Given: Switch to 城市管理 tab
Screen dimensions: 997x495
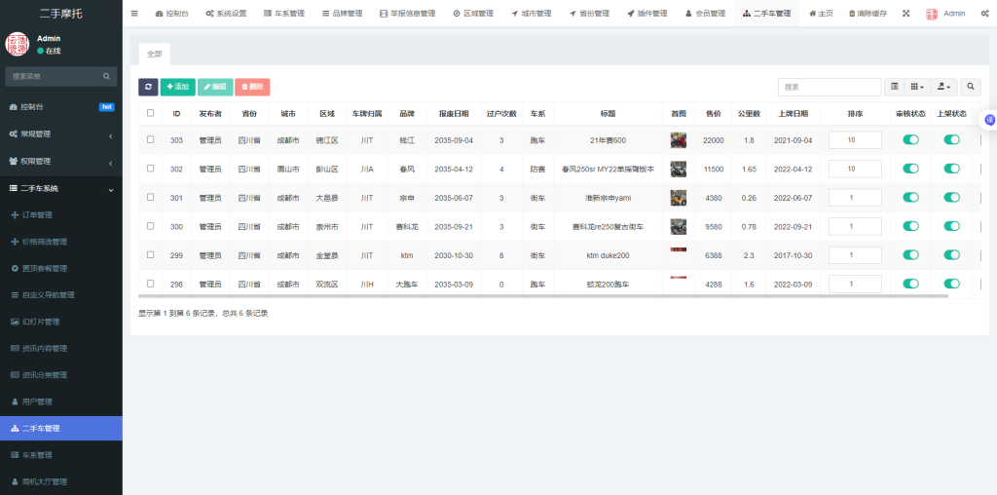Looking at the screenshot, I should [x=531, y=14].
